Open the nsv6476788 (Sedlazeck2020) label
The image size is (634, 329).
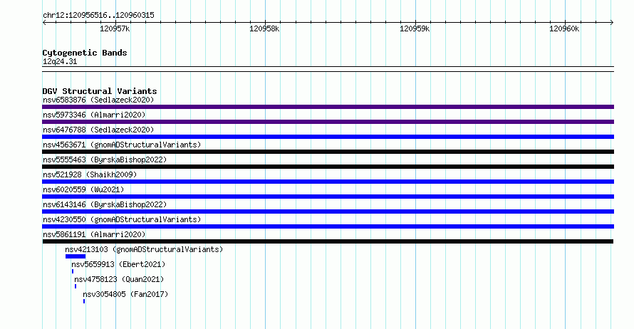point(98,130)
